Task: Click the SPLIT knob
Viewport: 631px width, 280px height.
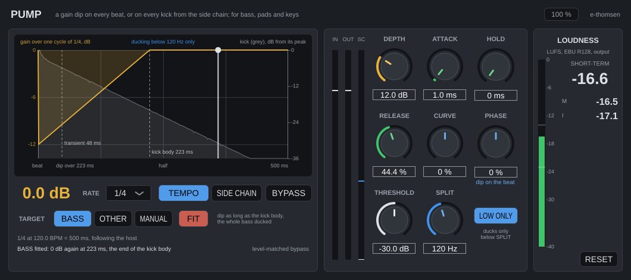Action: pos(445,220)
